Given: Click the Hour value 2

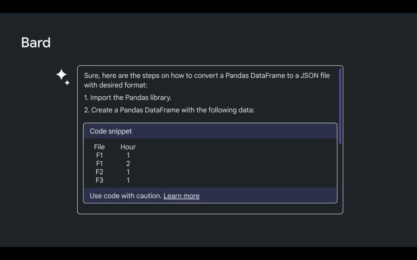Looking at the screenshot, I should (x=128, y=164).
